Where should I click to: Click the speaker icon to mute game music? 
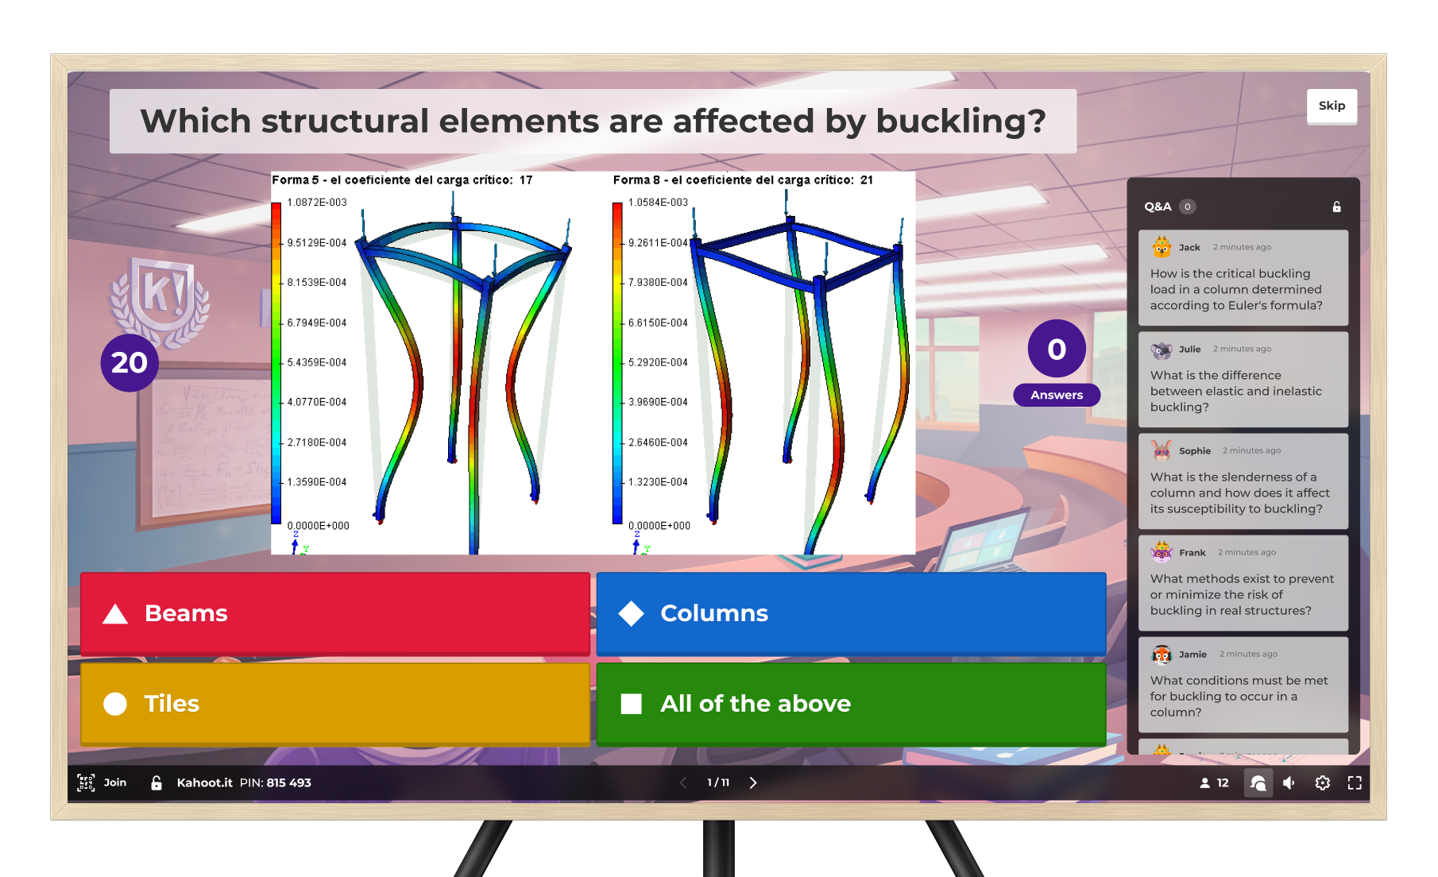pos(1289,782)
